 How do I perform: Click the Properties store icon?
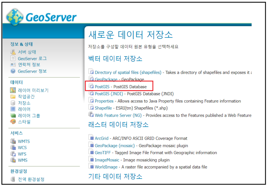click(x=91, y=100)
